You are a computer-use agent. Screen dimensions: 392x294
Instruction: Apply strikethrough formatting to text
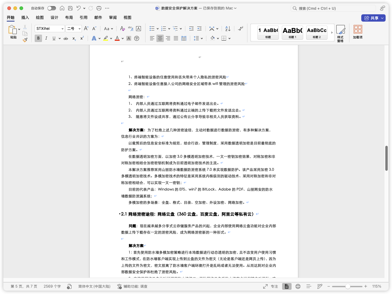[x=65, y=38]
